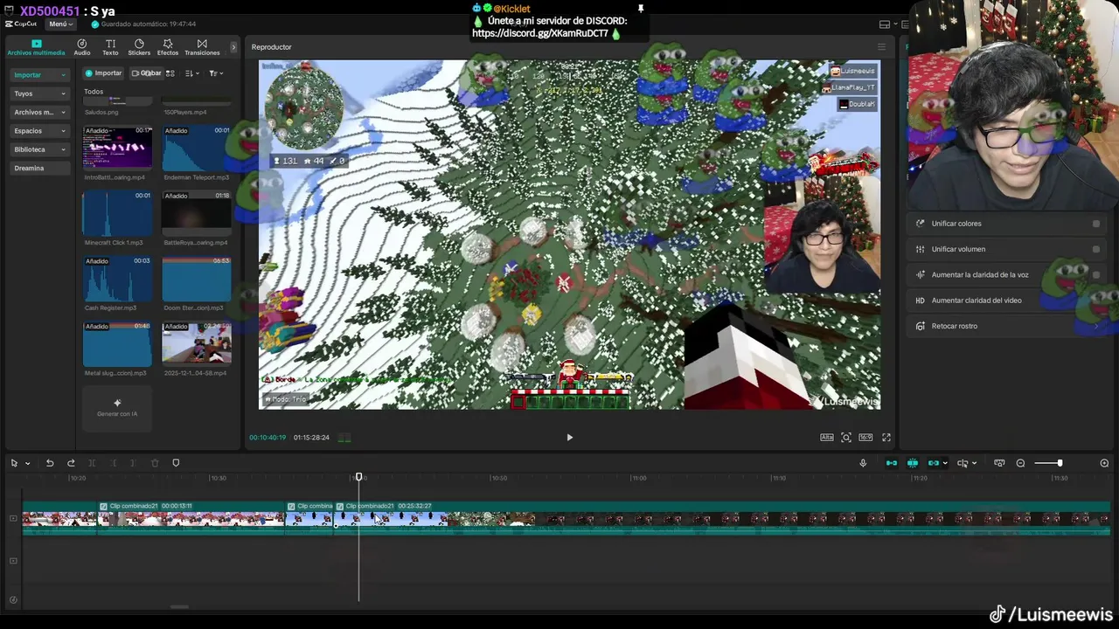Toggle Unificar volumen checkbox
1119x629 pixels.
tap(1095, 249)
